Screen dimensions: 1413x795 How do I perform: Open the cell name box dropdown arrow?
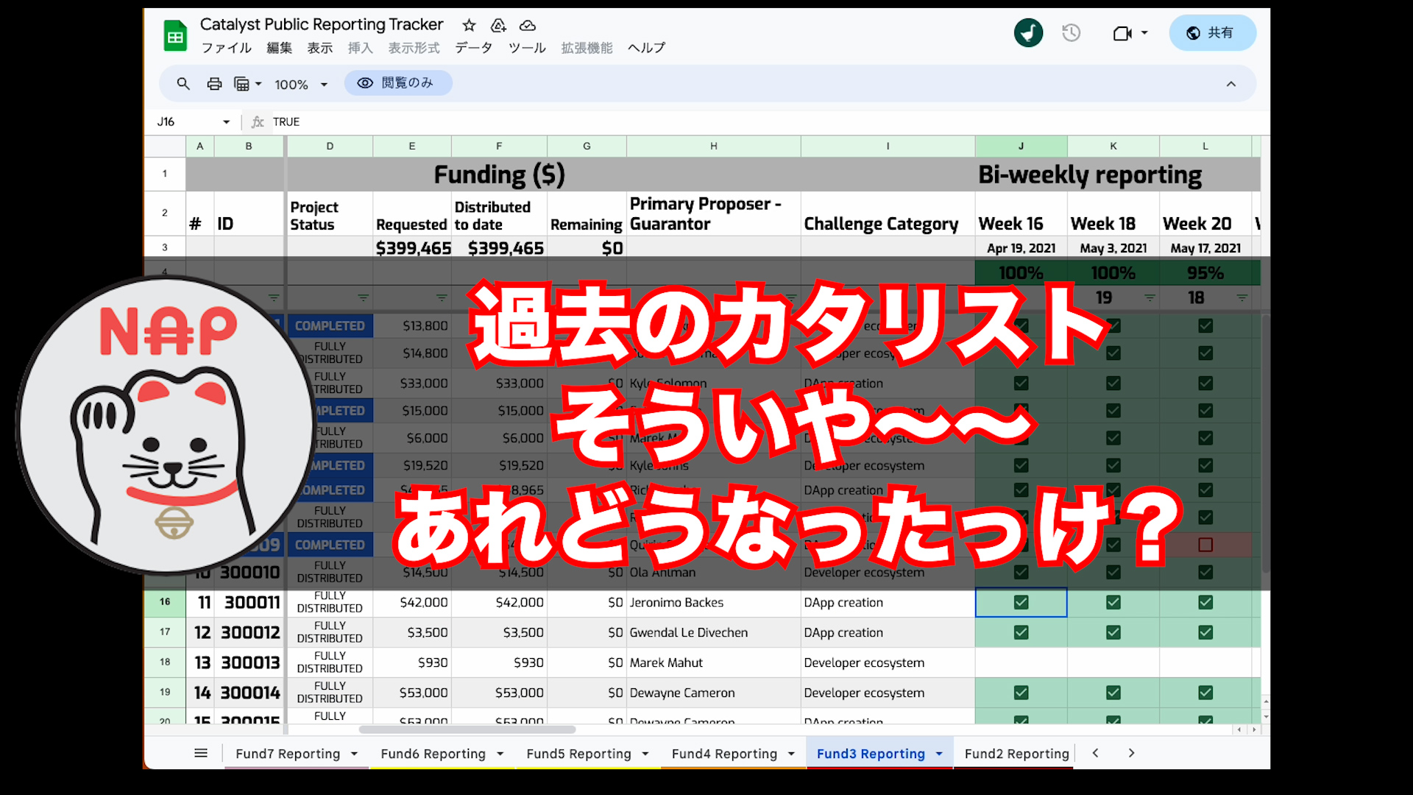coord(226,122)
